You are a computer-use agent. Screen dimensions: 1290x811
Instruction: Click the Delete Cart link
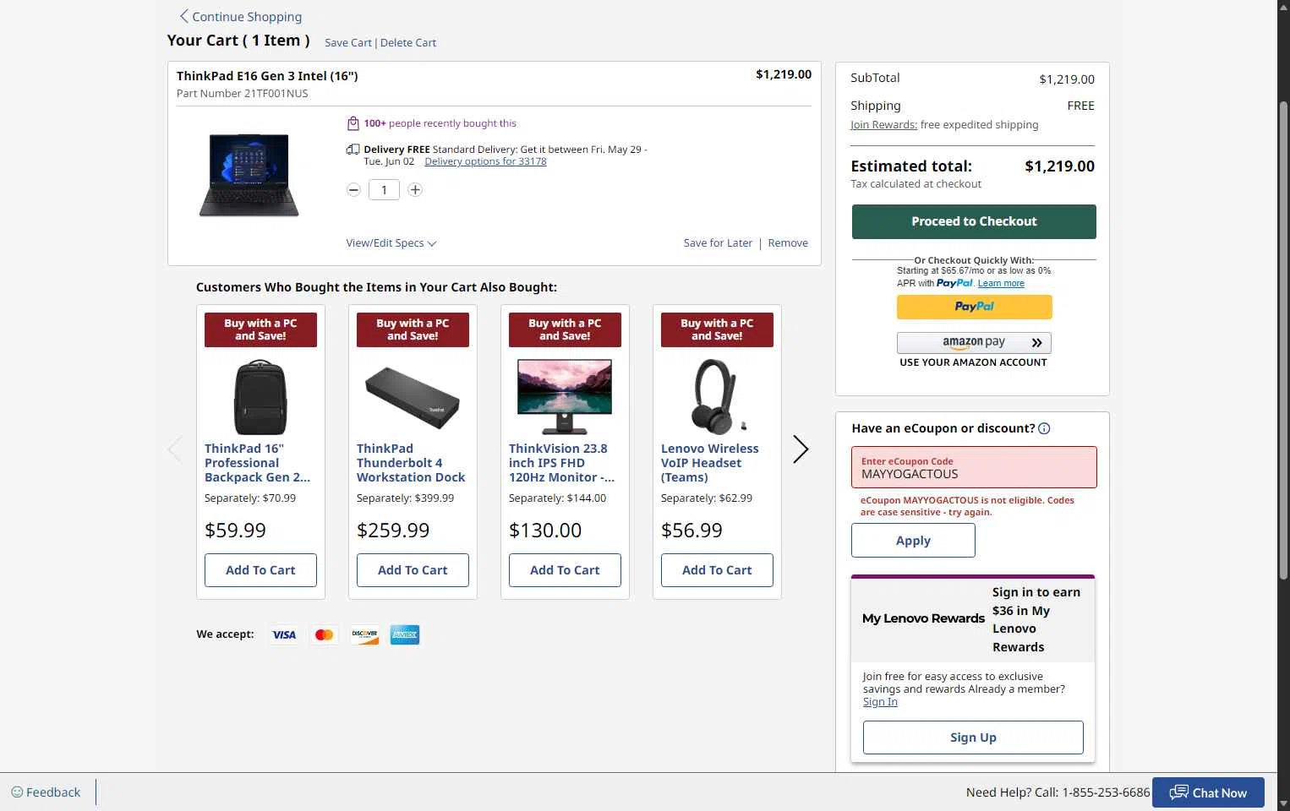point(408,43)
